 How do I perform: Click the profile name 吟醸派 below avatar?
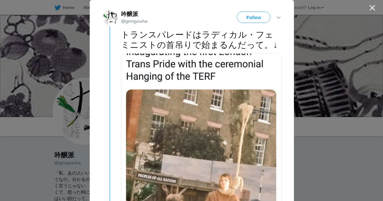click(64, 155)
